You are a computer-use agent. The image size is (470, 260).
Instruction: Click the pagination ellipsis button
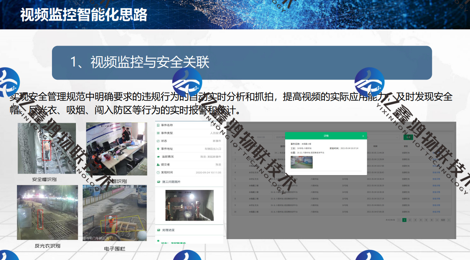(437, 220)
